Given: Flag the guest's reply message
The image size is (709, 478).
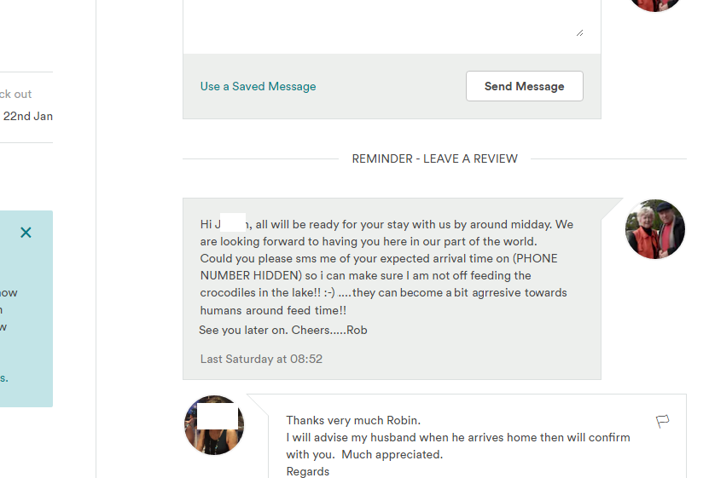Looking at the screenshot, I should [x=662, y=421].
